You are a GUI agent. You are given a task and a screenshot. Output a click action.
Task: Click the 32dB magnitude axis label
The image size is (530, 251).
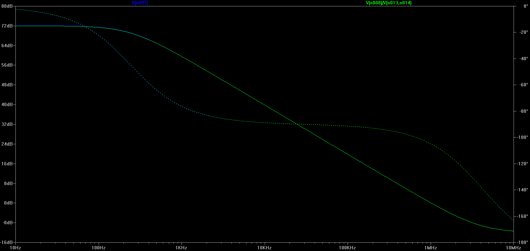tap(7, 124)
